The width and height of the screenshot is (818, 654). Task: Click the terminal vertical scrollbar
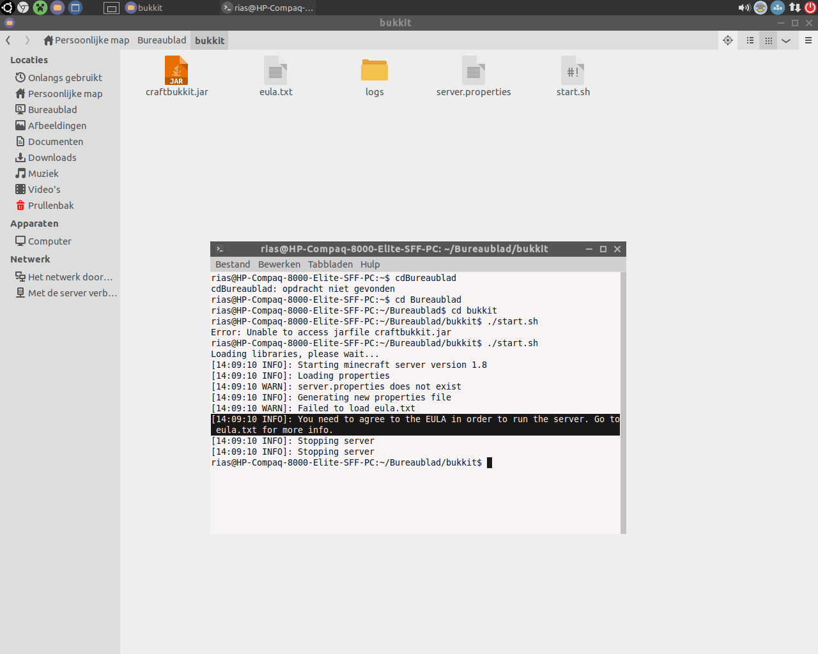[623, 402]
